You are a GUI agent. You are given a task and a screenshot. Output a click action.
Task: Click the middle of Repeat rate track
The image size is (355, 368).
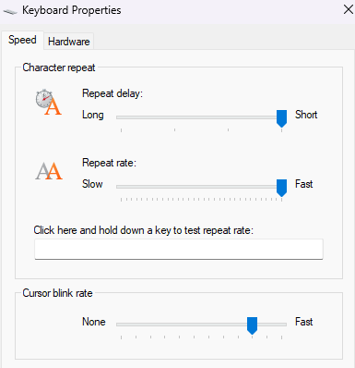[x=201, y=187]
